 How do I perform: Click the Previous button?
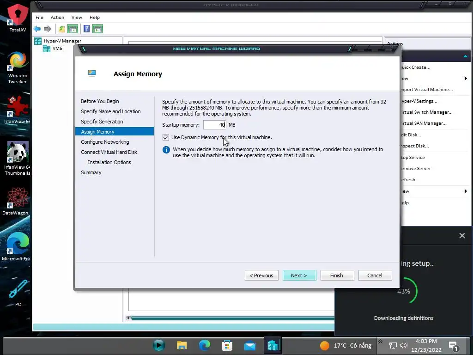click(x=261, y=275)
